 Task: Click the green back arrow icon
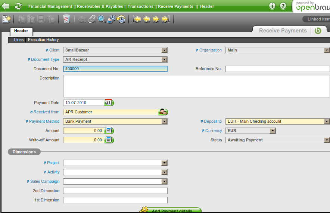(5, 6)
